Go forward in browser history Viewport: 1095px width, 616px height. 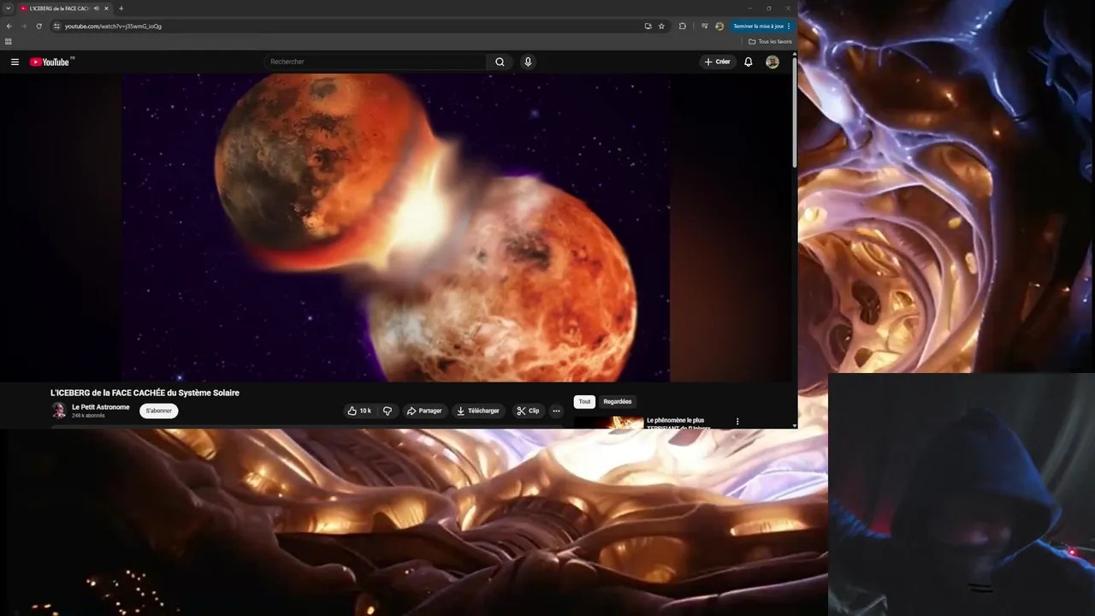click(x=24, y=27)
